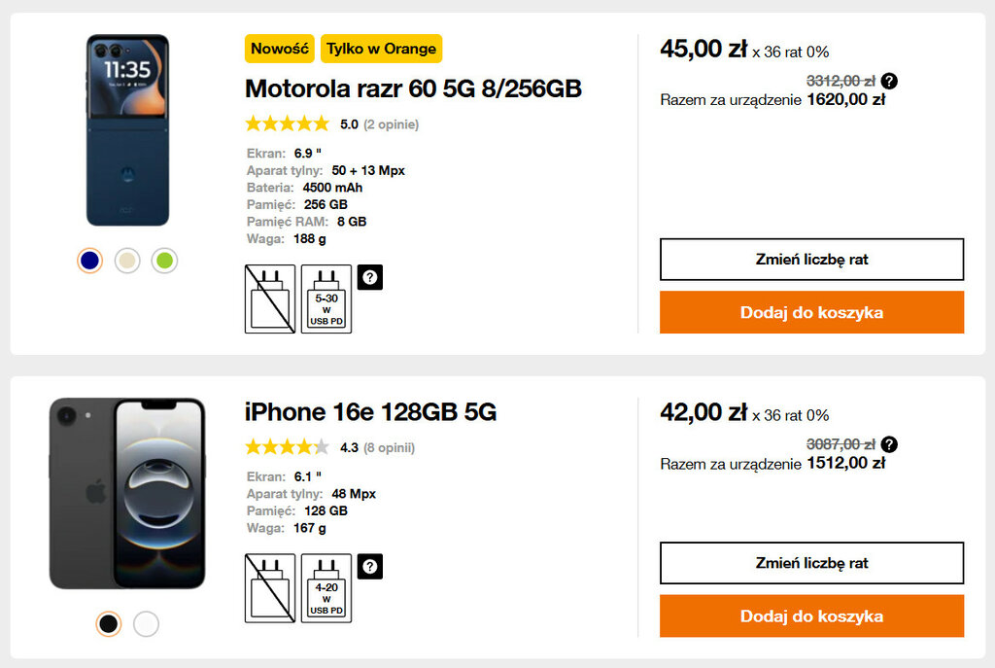The height and width of the screenshot is (668, 995).
Task: Open Motorola razr 60 5G 8/256GB product page
Action: coord(413,88)
